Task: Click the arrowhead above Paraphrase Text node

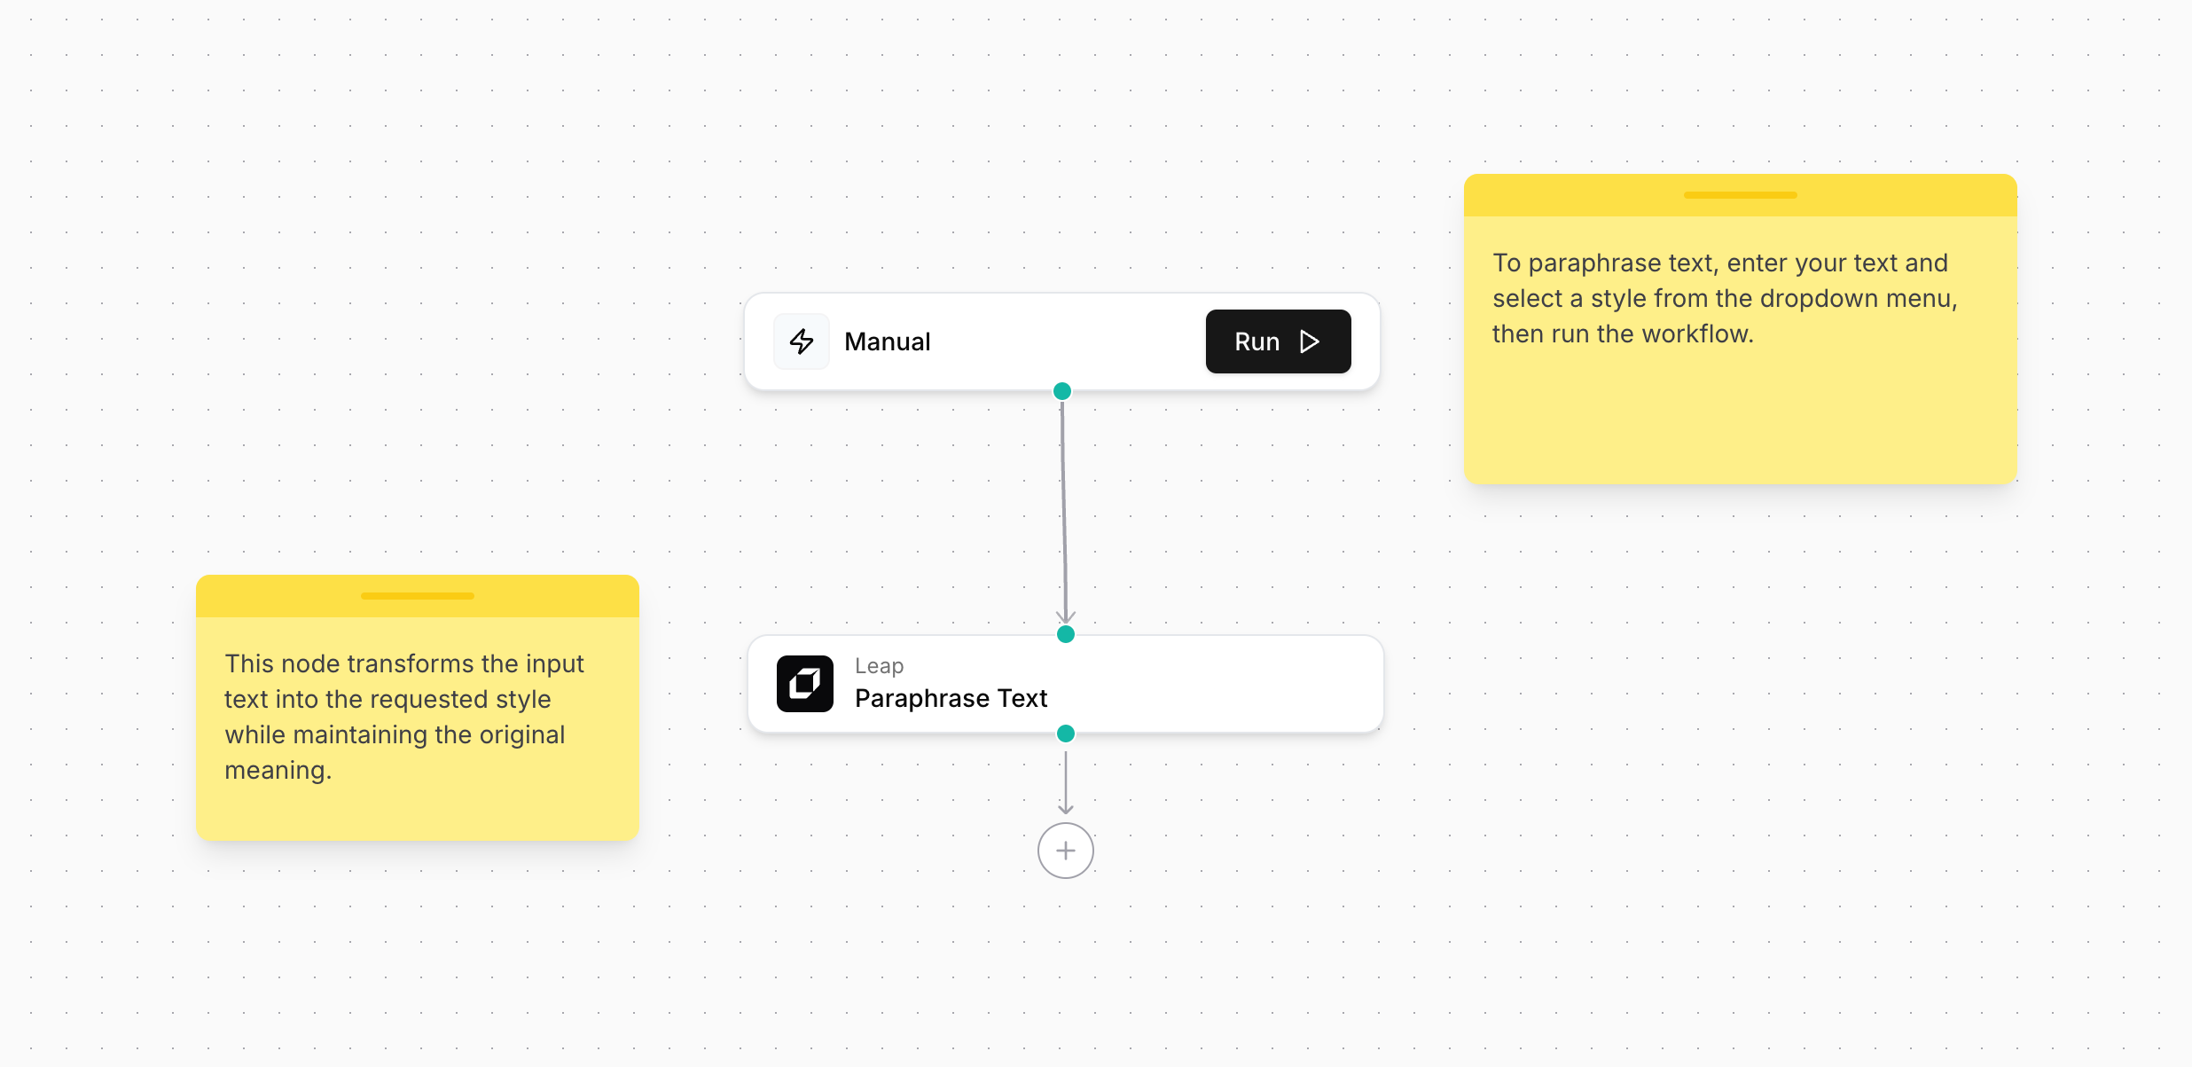Action: pyautogui.click(x=1066, y=616)
